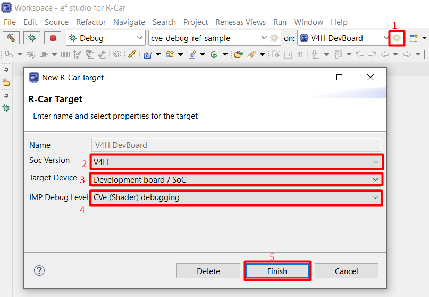Image resolution: width=429 pixels, height=297 pixels.
Task: Open the Renesas Views menu
Action: (x=240, y=22)
